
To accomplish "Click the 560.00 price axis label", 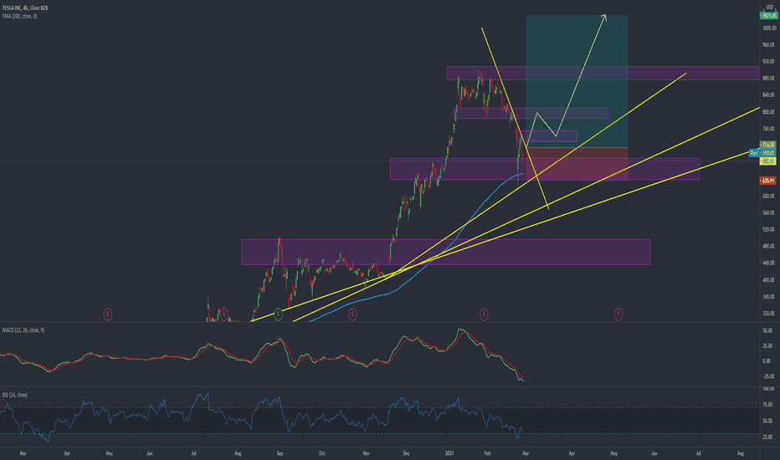I will (769, 212).
